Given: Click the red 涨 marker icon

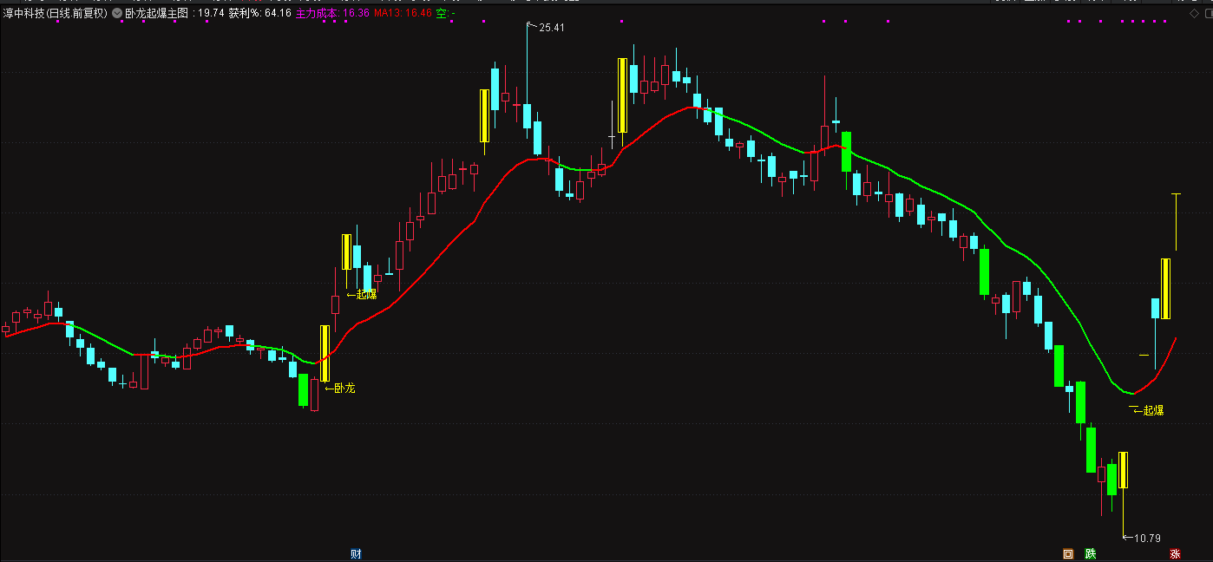Looking at the screenshot, I should [1175, 553].
